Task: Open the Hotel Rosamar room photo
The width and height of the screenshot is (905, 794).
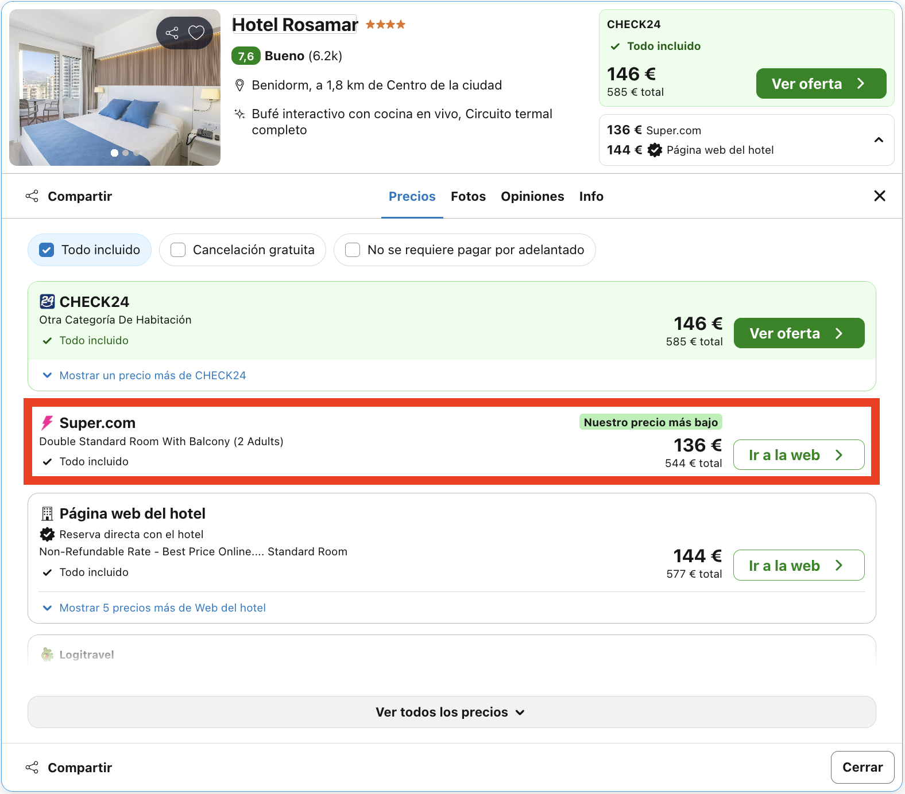Action: tap(115, 87)
